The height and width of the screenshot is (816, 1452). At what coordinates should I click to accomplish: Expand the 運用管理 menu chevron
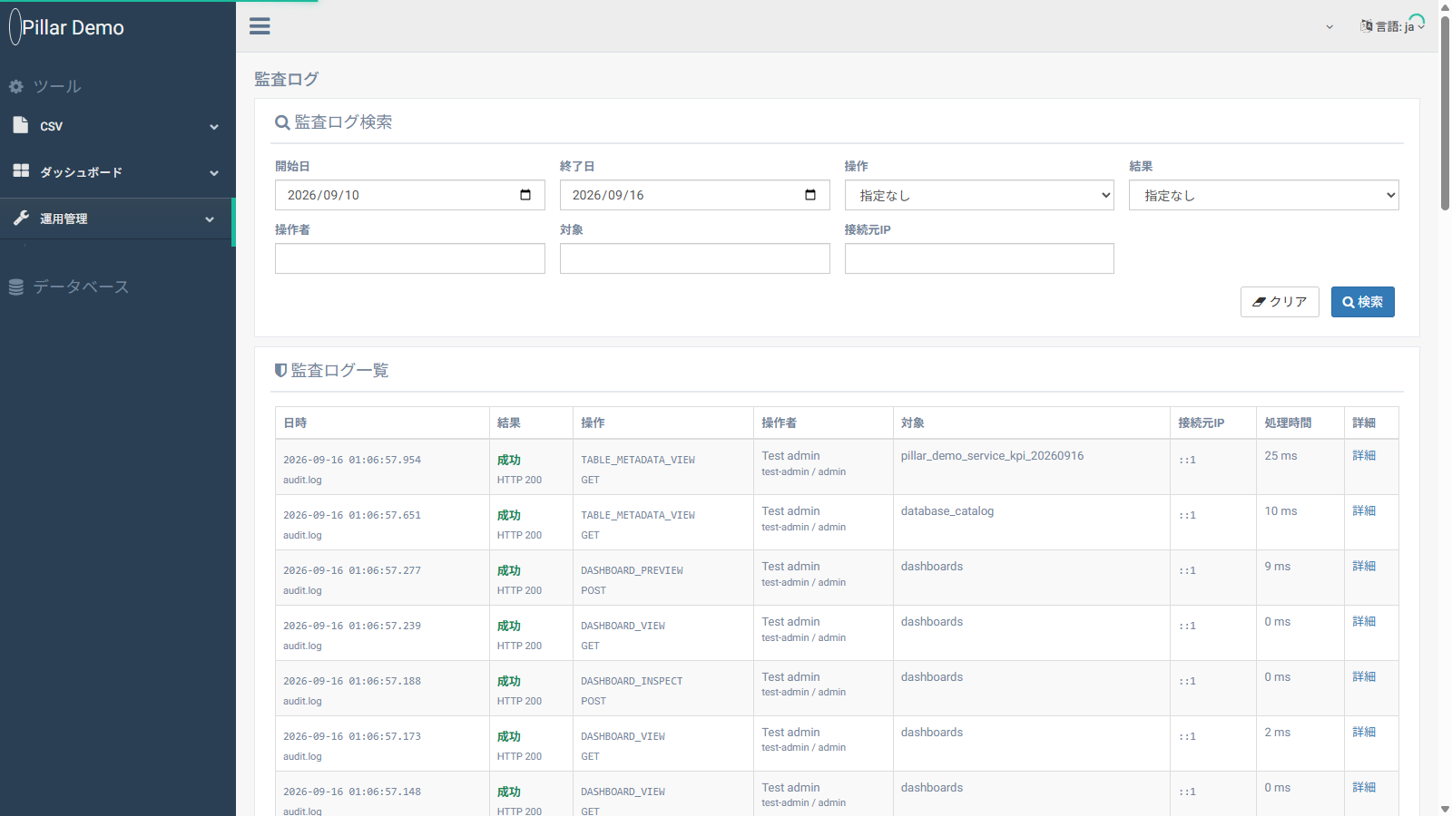[210, 219]
